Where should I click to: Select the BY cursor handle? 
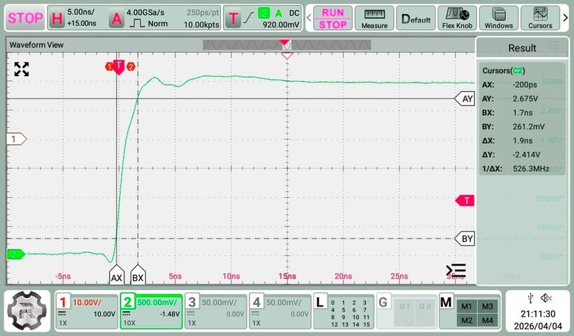click(x=464, y=239)
